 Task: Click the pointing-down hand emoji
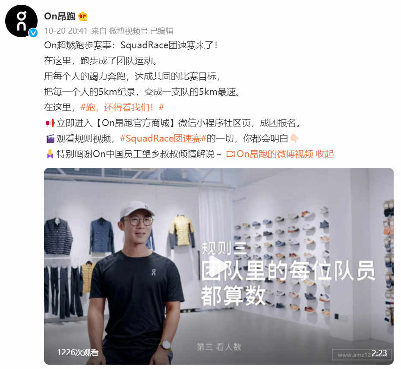point(294,139)
